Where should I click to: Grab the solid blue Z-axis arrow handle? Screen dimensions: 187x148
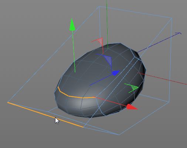(116, 73)
